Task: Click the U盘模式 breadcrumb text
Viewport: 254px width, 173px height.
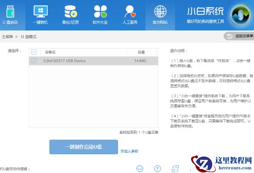Action: pos(29,36)
